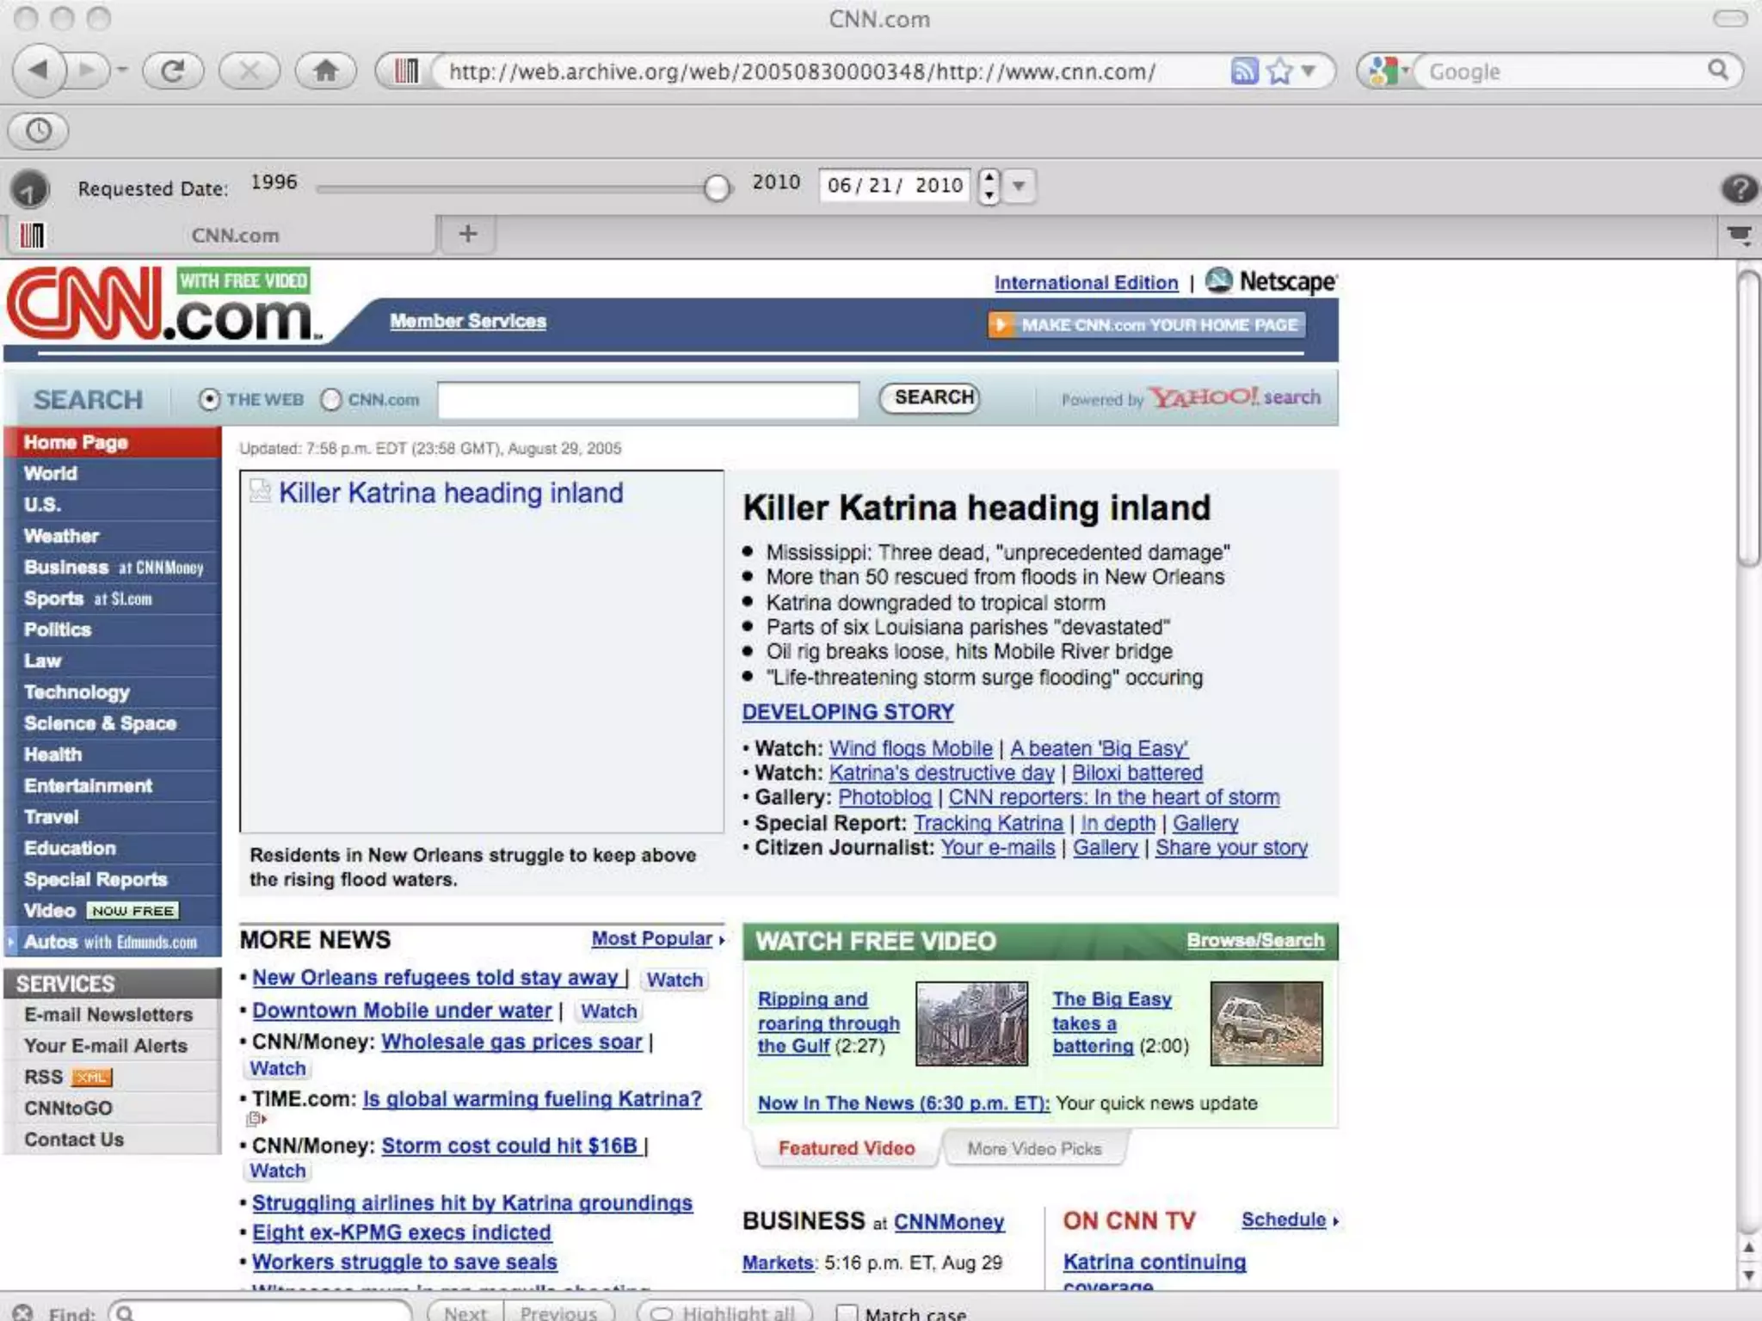This screenshot has height=1321, width=1762.
Task: Click the help question mark icon
Action: (1739, 188)
